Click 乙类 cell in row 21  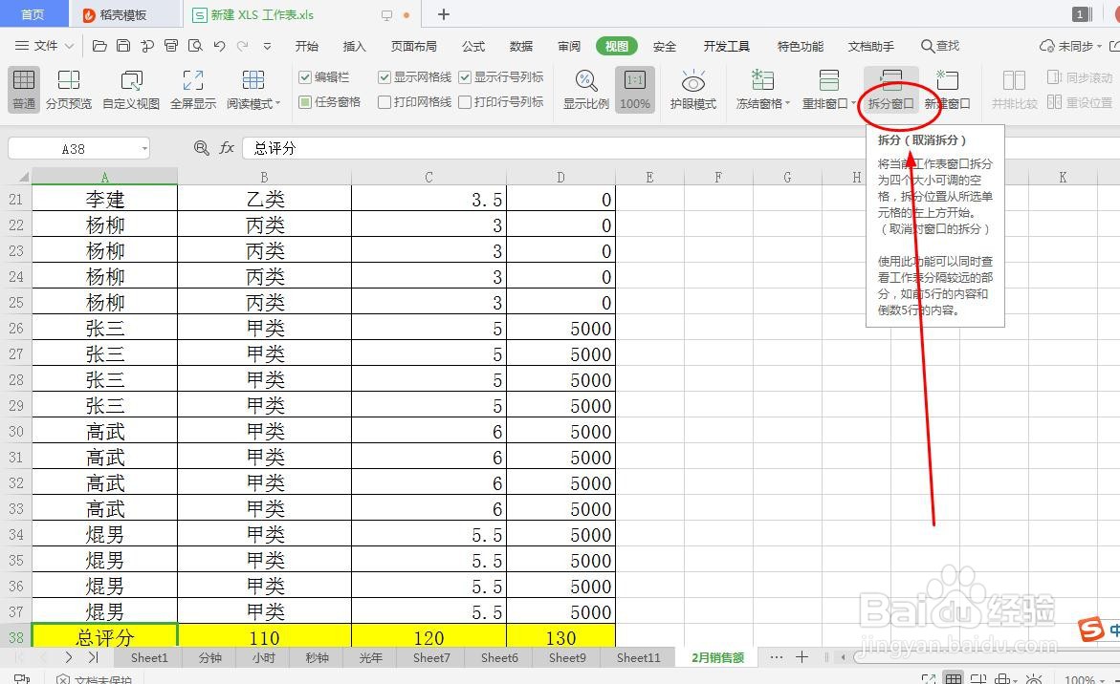coord(264,199)
